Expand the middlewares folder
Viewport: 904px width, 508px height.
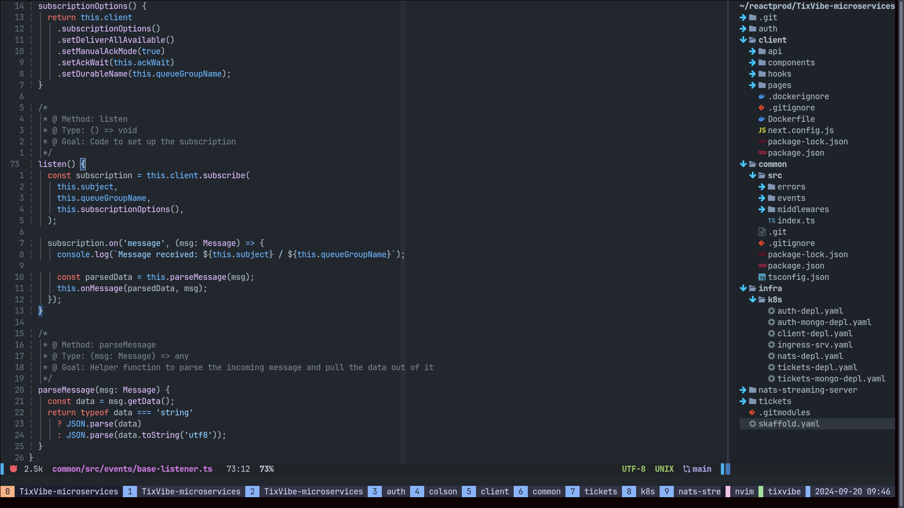coord(762,209)
